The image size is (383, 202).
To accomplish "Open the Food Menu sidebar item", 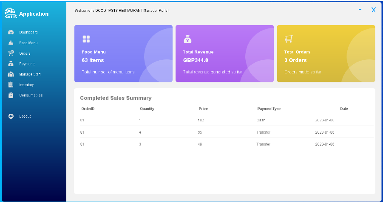I will pyautogui.click(x=28, y=43).
